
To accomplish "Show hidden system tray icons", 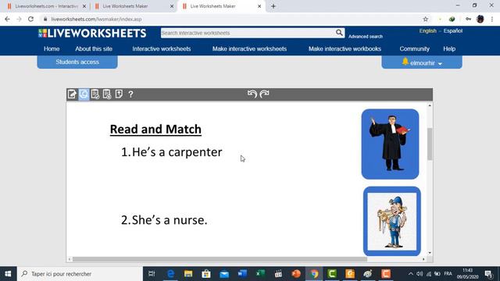I will (411, 274).
